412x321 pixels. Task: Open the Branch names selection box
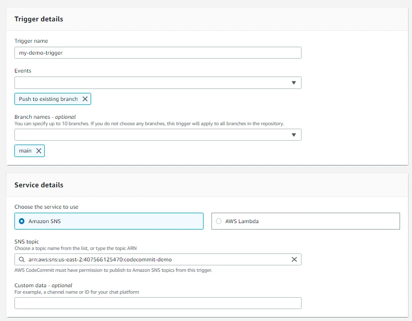point(149,135)
